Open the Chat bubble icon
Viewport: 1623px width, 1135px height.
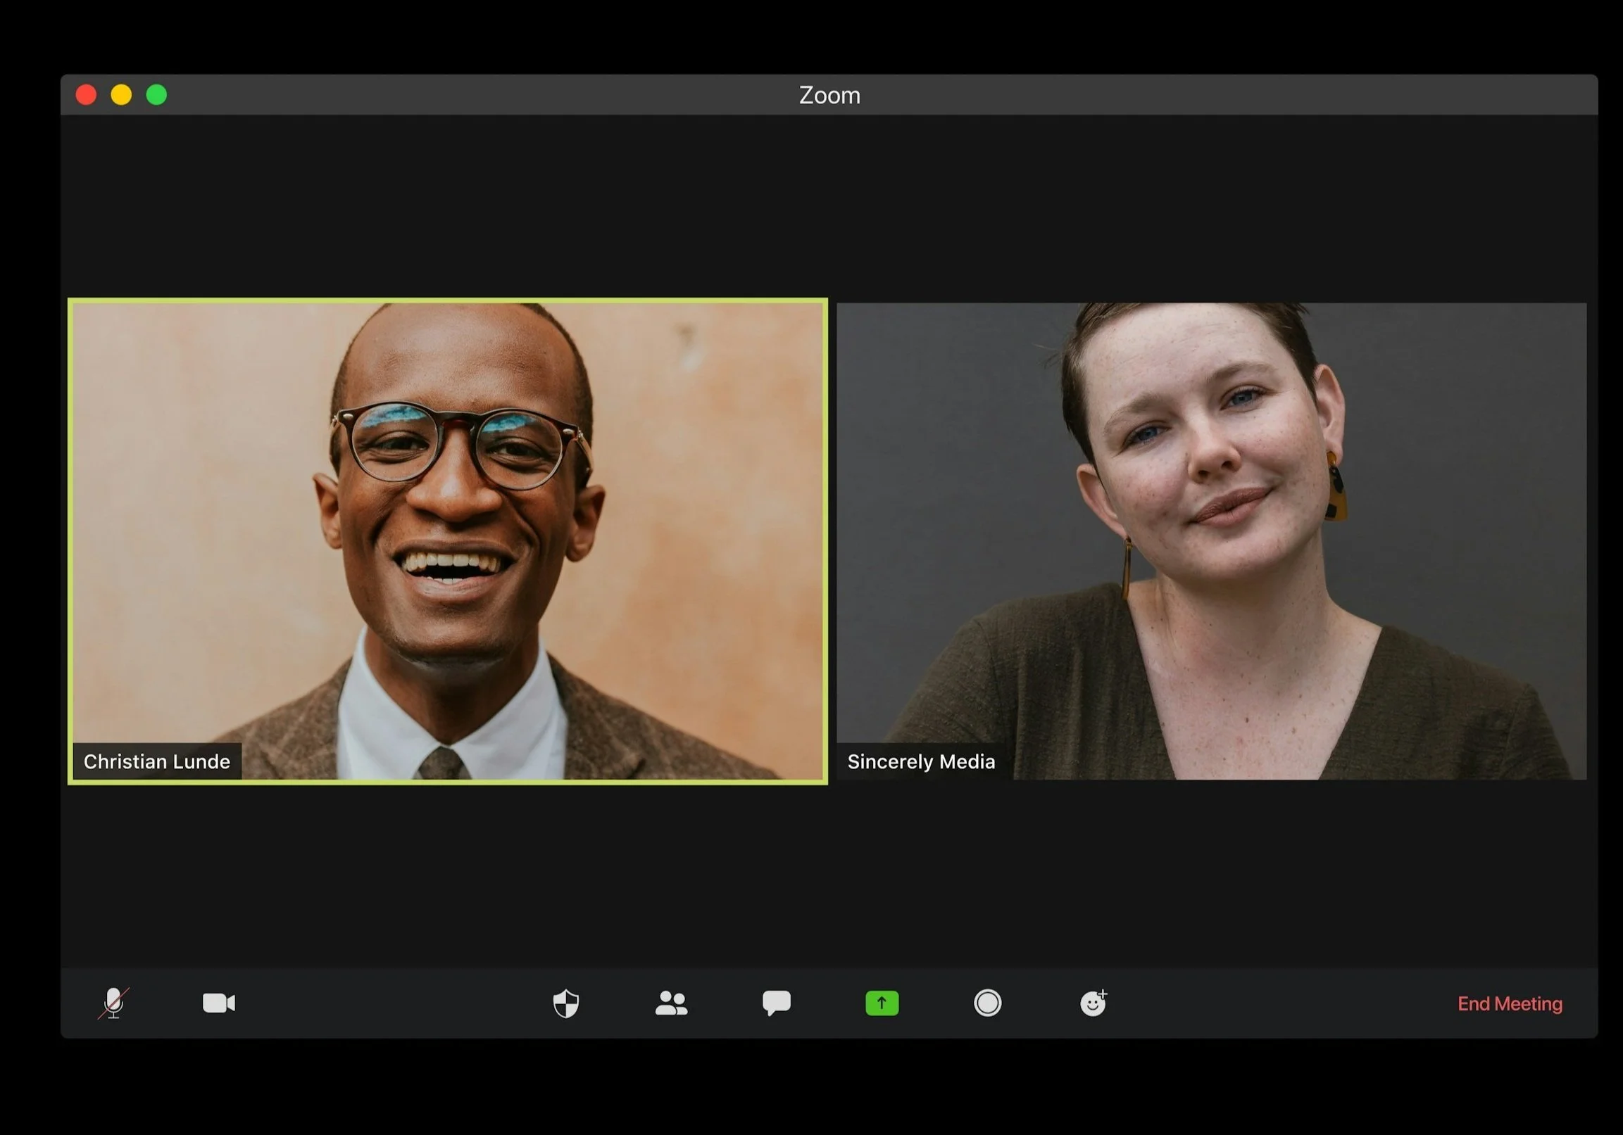click(x=776, y=1003)
